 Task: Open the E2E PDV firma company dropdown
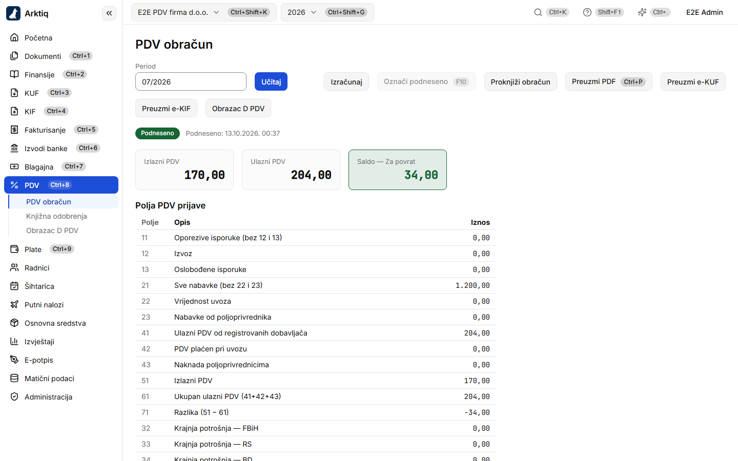click(204, 12)
